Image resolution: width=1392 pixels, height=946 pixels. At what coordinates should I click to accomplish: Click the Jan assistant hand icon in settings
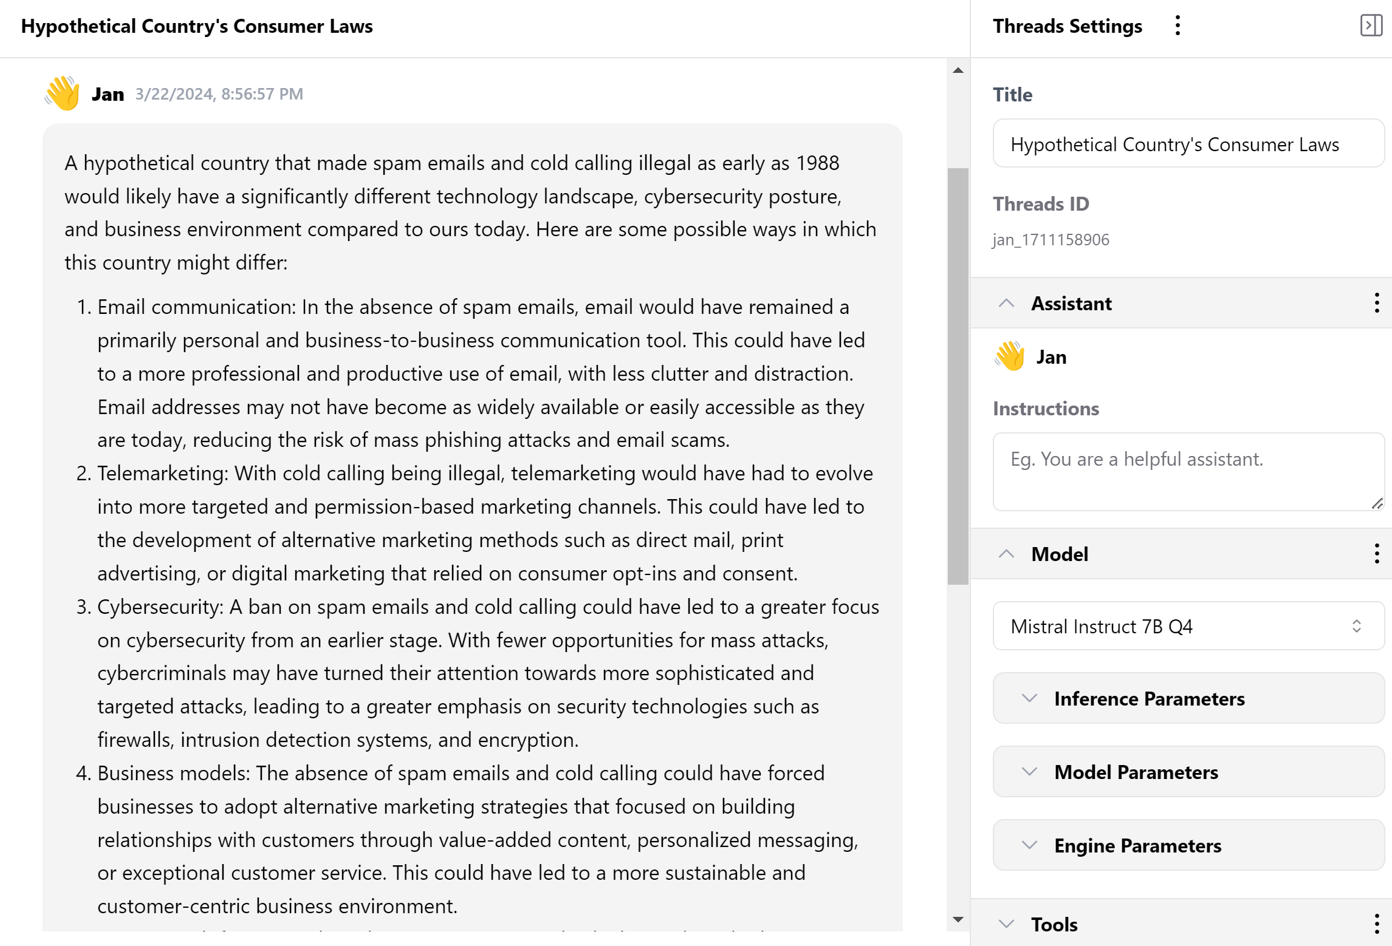[1010, 356]
